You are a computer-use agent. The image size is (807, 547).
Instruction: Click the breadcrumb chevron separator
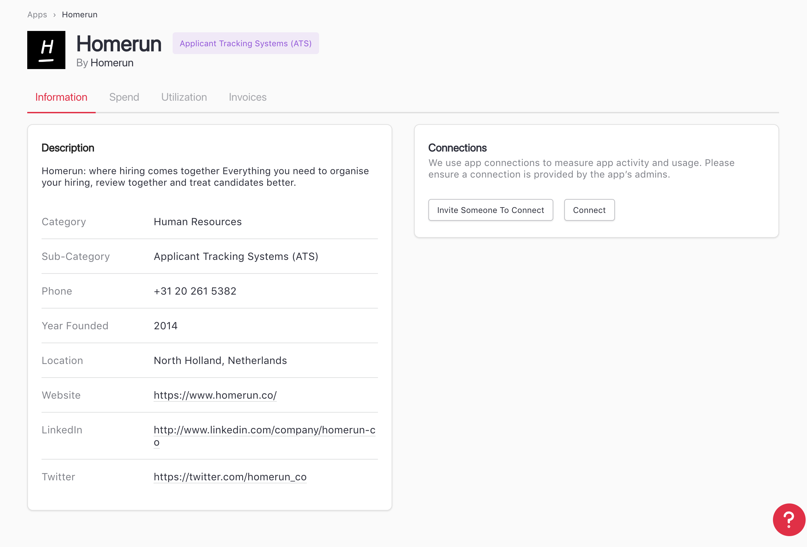pyautogui.click(x=54, y=15)
